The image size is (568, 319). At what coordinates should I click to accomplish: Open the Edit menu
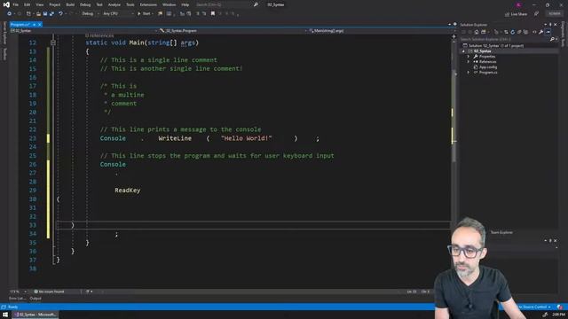(28, 4)
